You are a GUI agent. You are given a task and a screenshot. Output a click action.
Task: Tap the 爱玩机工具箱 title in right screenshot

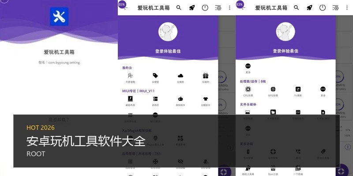(x=271, y=8)
